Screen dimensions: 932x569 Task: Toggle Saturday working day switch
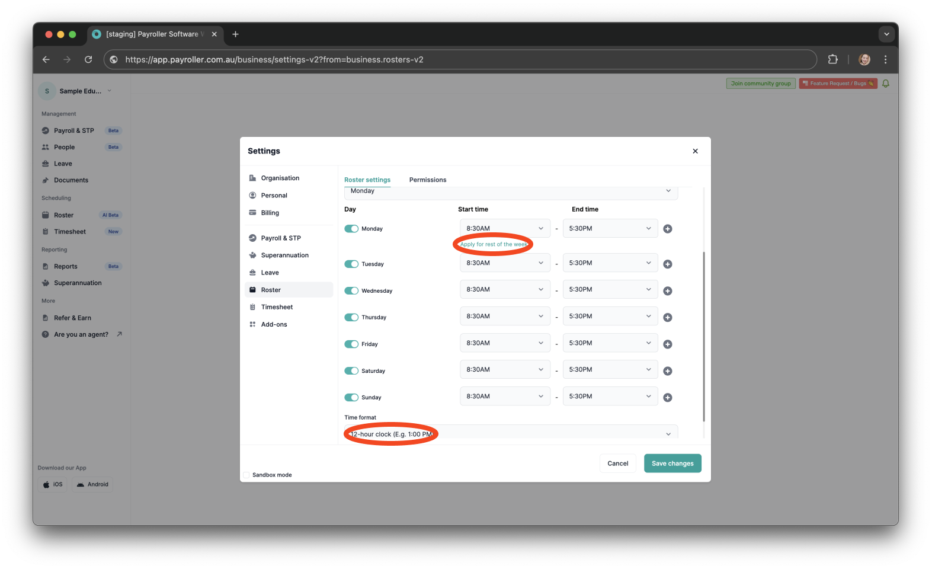pyautogui.click(x=351, y=371)
